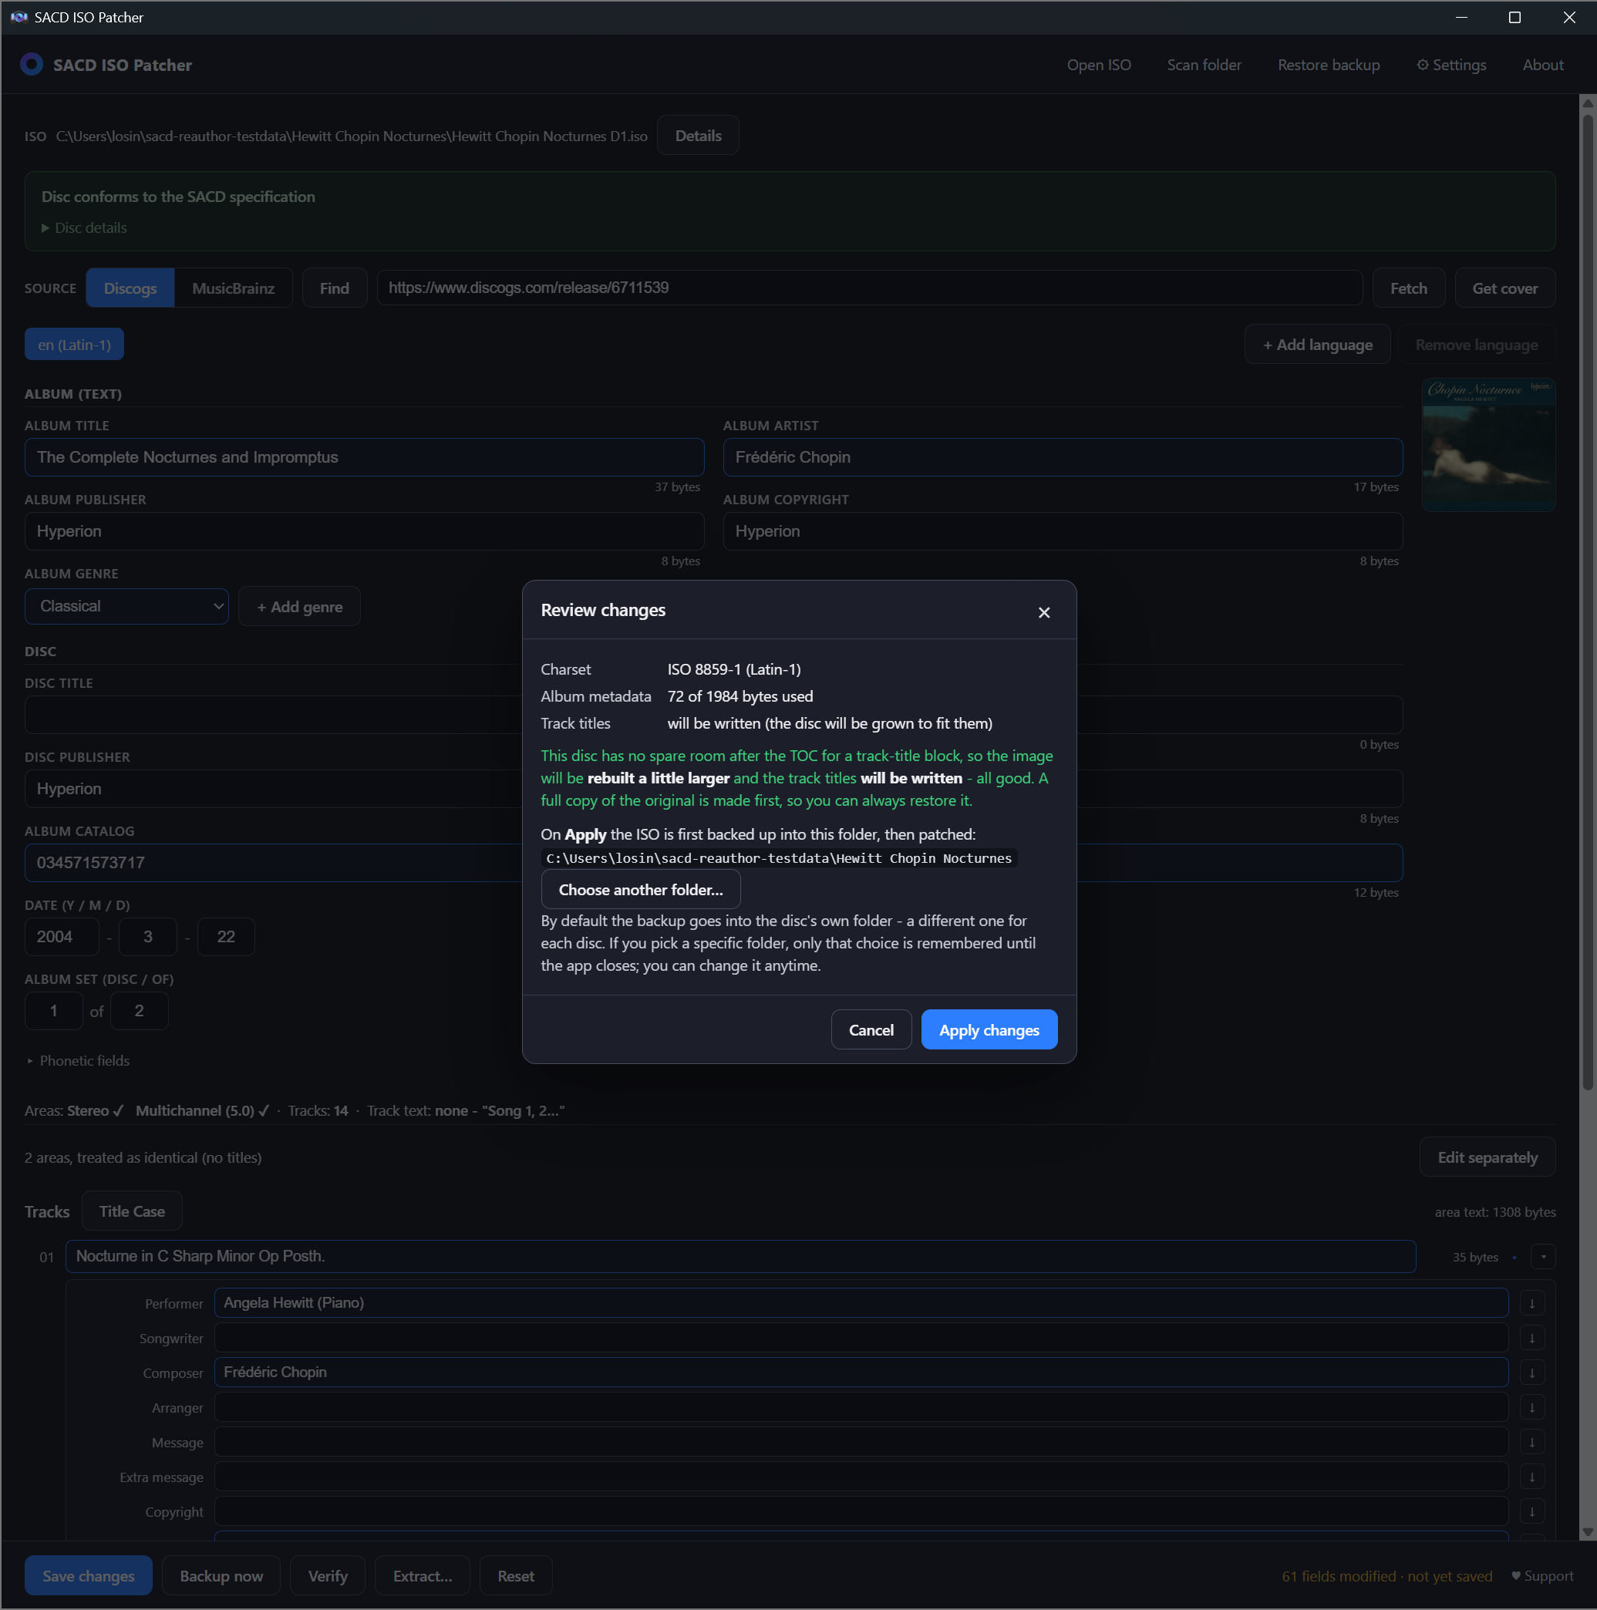
Task: Click the Edit separately button
Action: [1487, 1157]
